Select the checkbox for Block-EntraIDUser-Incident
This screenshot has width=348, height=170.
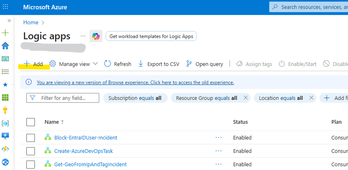point(31,138)
